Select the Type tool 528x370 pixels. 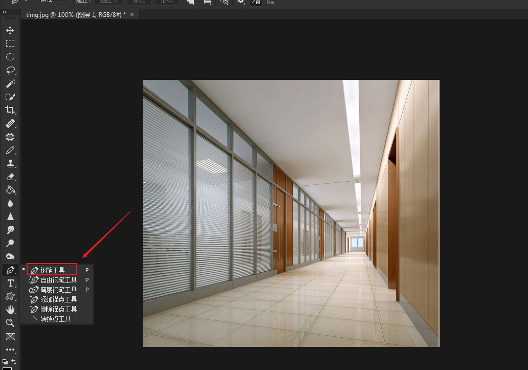tap(10, 283)
